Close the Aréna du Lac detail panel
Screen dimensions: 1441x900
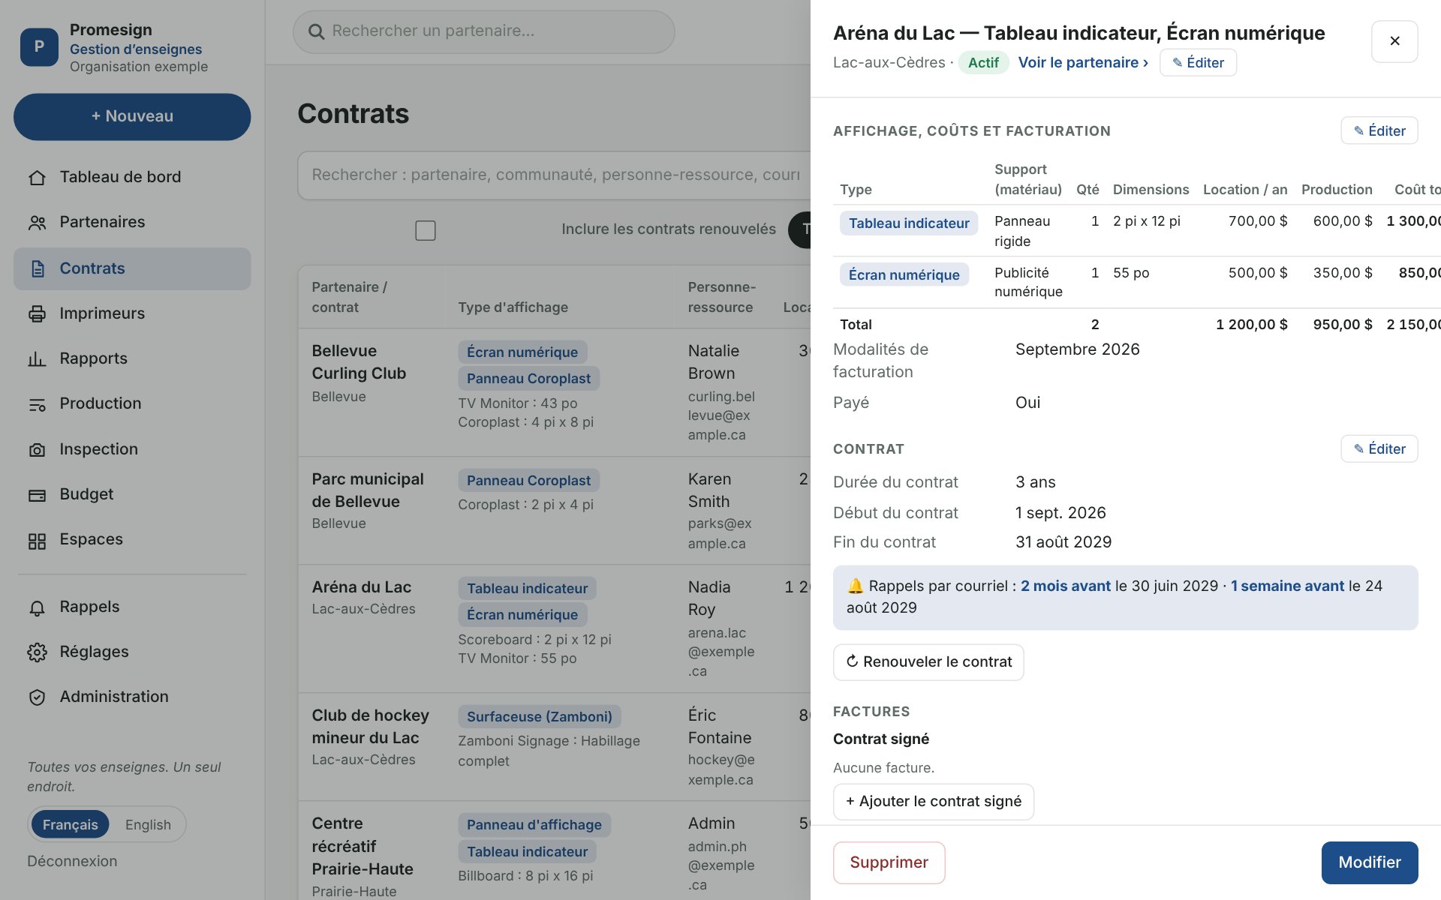pos(1394,41)
